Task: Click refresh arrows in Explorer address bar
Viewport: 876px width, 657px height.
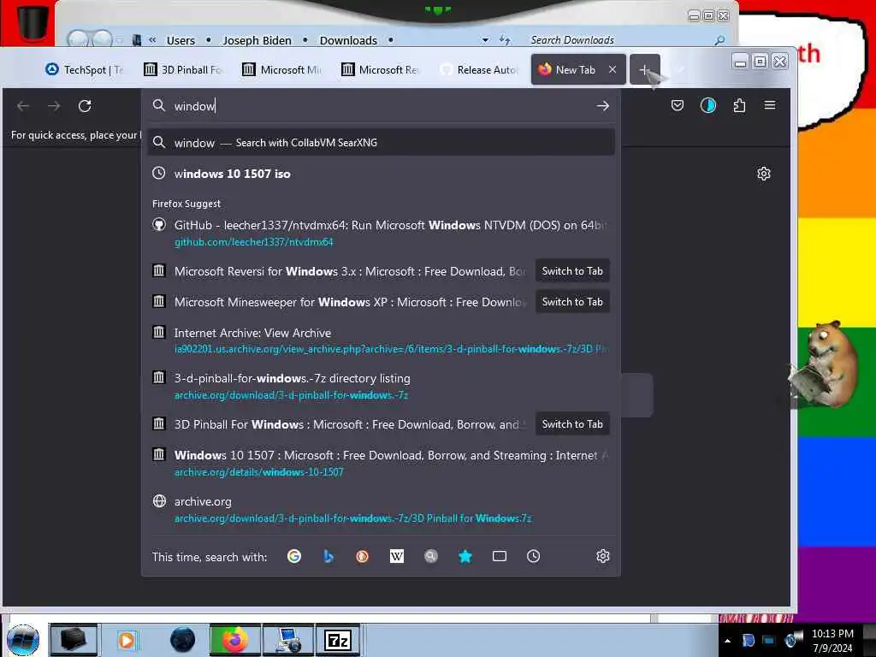Action: tap(505, 39)
